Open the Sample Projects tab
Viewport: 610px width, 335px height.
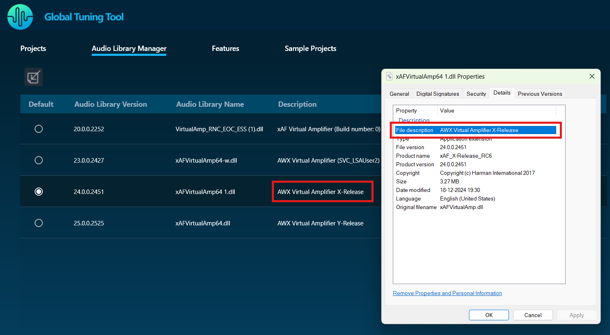(x=310, y=48)
